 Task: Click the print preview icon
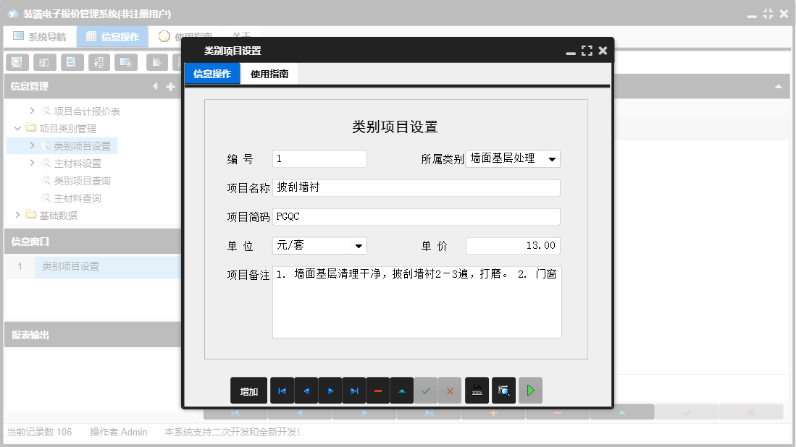(503, 390)
